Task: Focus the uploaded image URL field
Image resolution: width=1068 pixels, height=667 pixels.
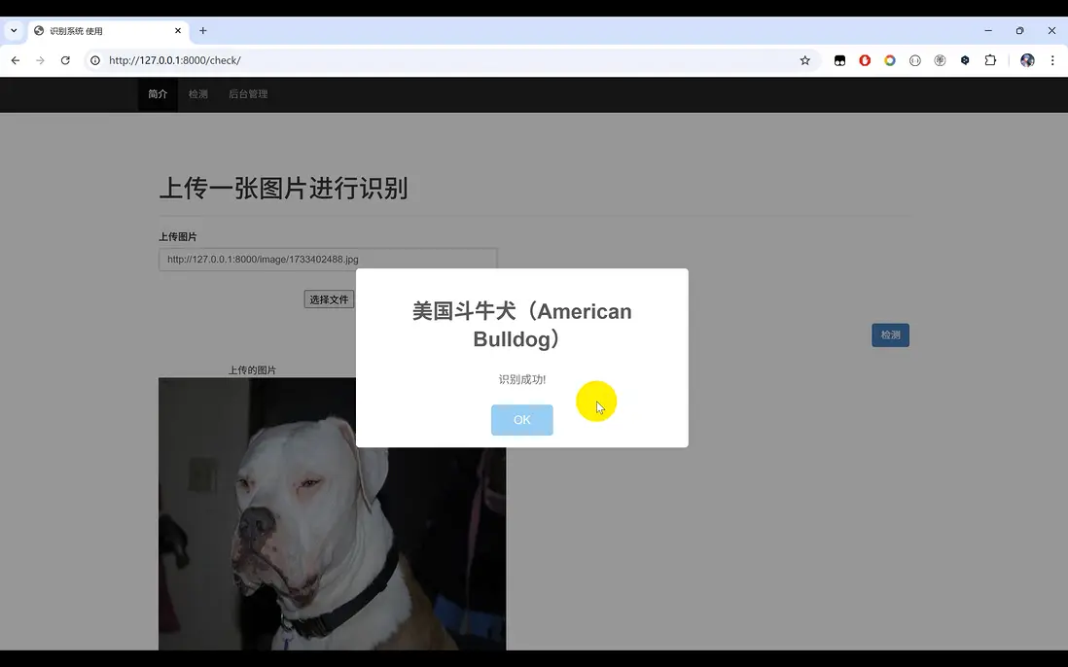Action: (329, 260)
